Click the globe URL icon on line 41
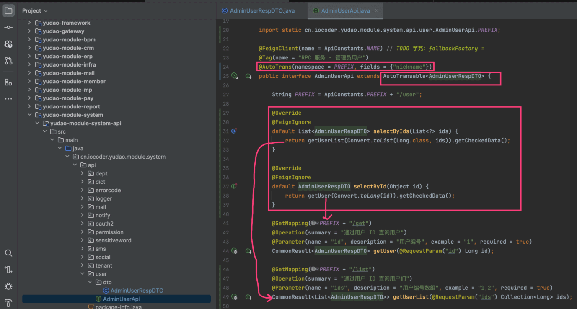Screen dimensions: 577x309 pos(313,224)
